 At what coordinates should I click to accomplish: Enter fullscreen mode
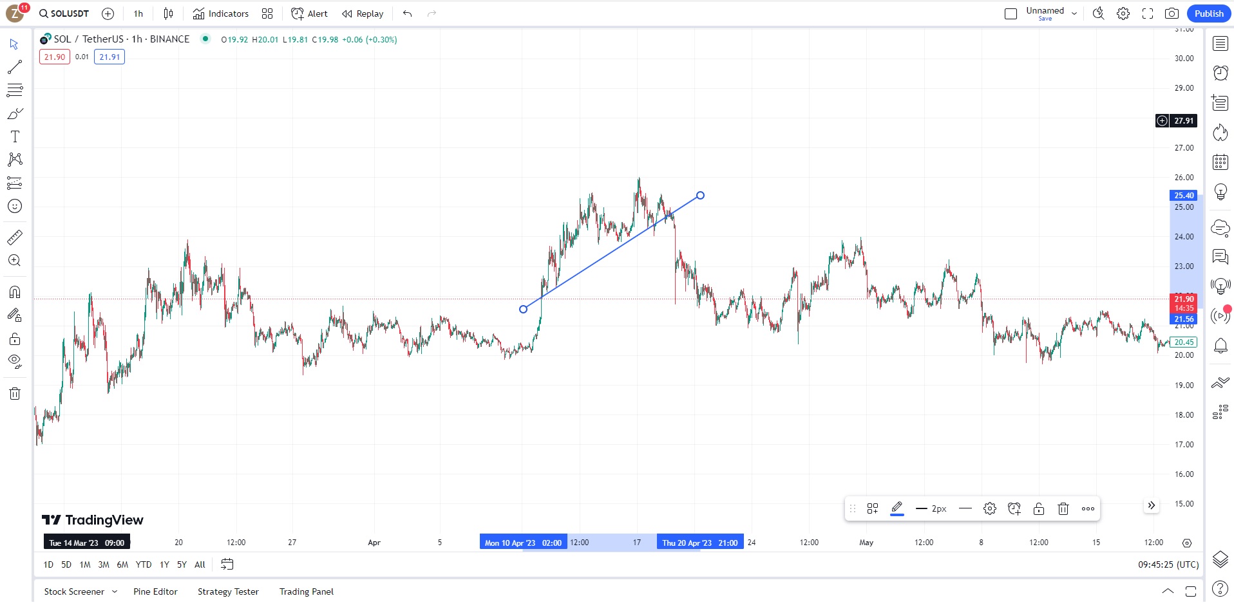(x=1148, y=14)
